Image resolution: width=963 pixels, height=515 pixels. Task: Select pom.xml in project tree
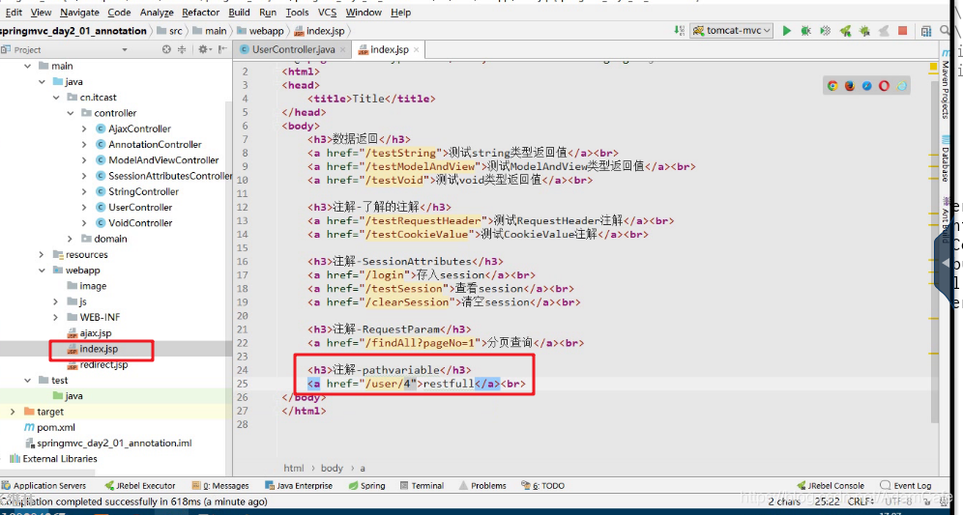[49, 427]
